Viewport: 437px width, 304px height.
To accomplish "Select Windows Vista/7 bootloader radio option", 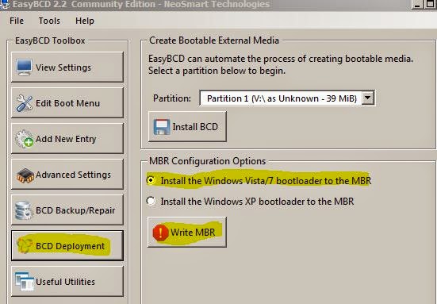I will pyautogui.click(x=151, y=180).
